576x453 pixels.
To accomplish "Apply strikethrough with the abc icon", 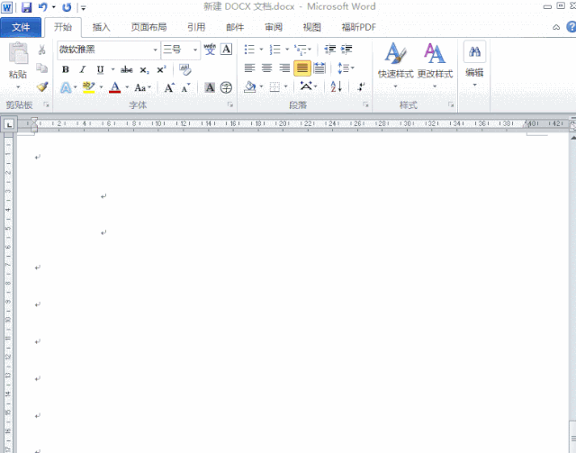I will point(127,69).
